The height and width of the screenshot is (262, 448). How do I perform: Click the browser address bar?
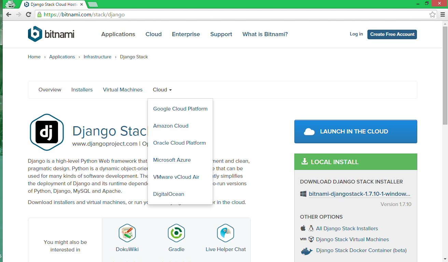(x=236, y=15)
